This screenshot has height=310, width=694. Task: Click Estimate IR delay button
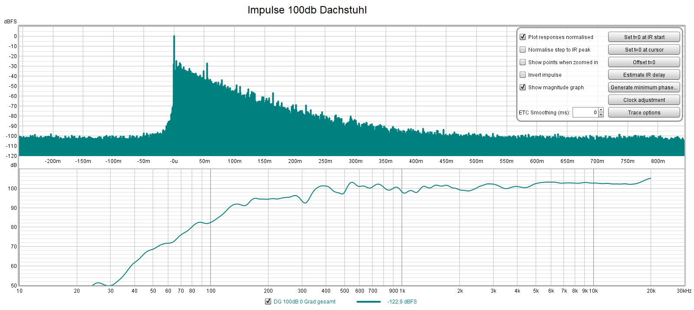coord(644,75)
